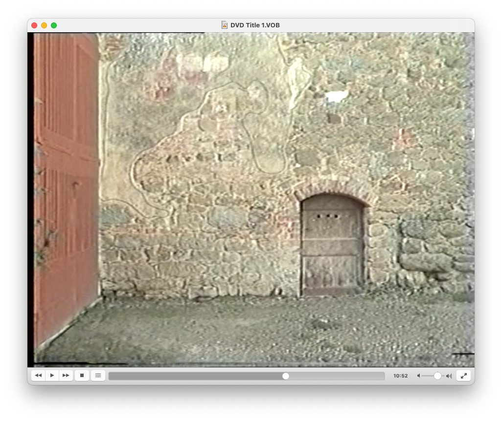Stop playback with the square Stop button
Viewport: 502px width, 421px height.
(x=82, y=376)
